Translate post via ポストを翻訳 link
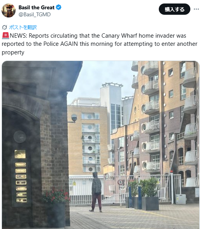Screen dimensions: 202x229 [23, 27]
